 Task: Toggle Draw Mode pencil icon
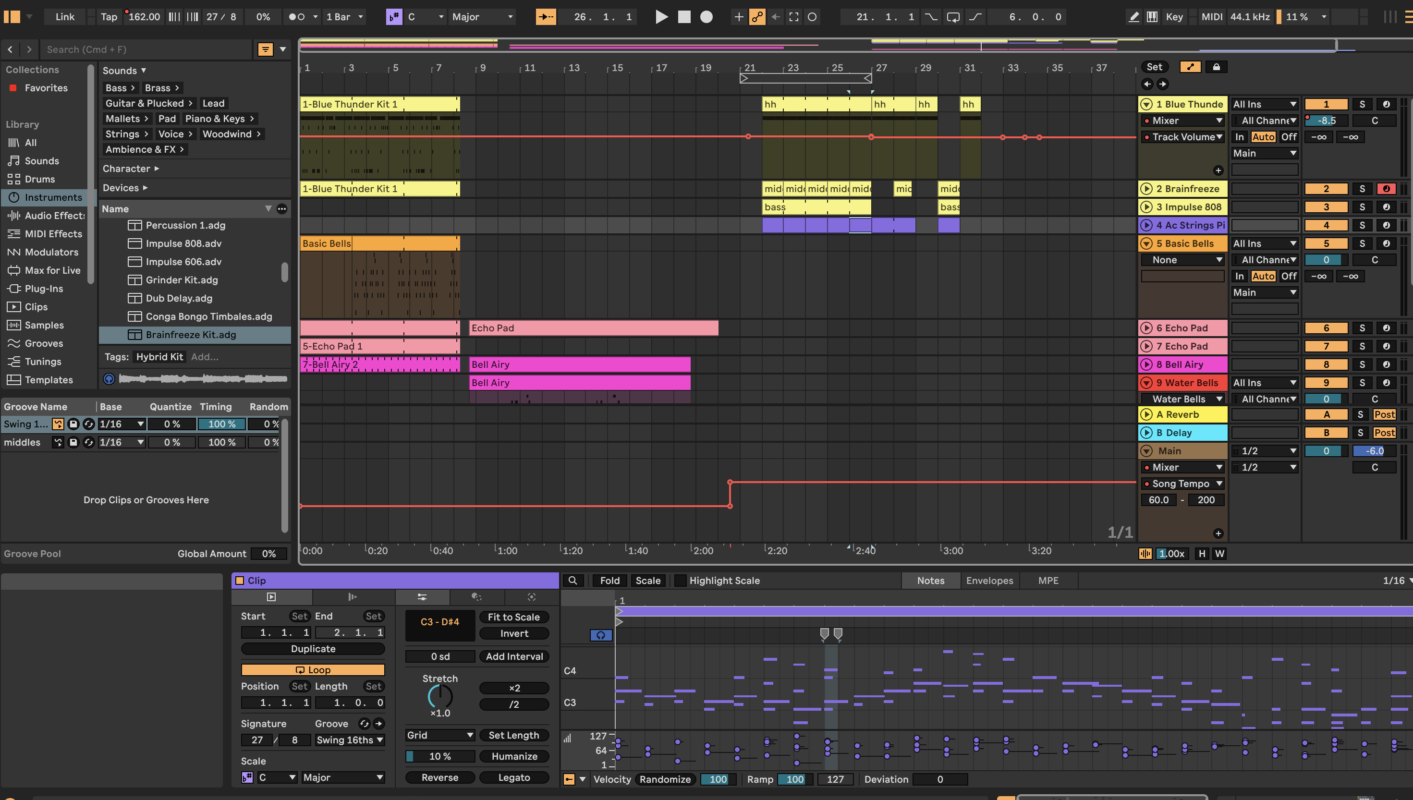(x=1133, y=17)
